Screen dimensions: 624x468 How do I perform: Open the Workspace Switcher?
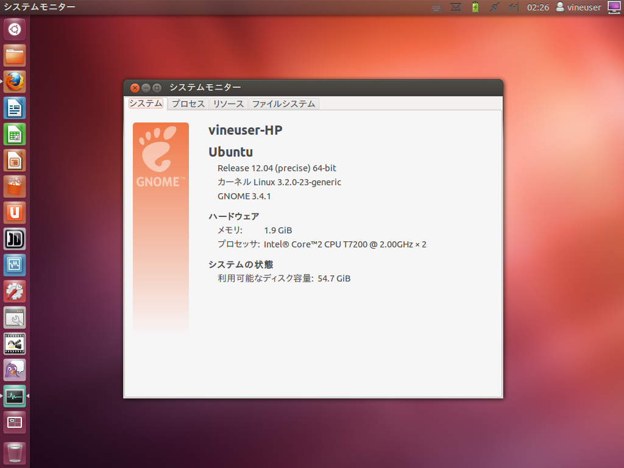pos(15,423)
